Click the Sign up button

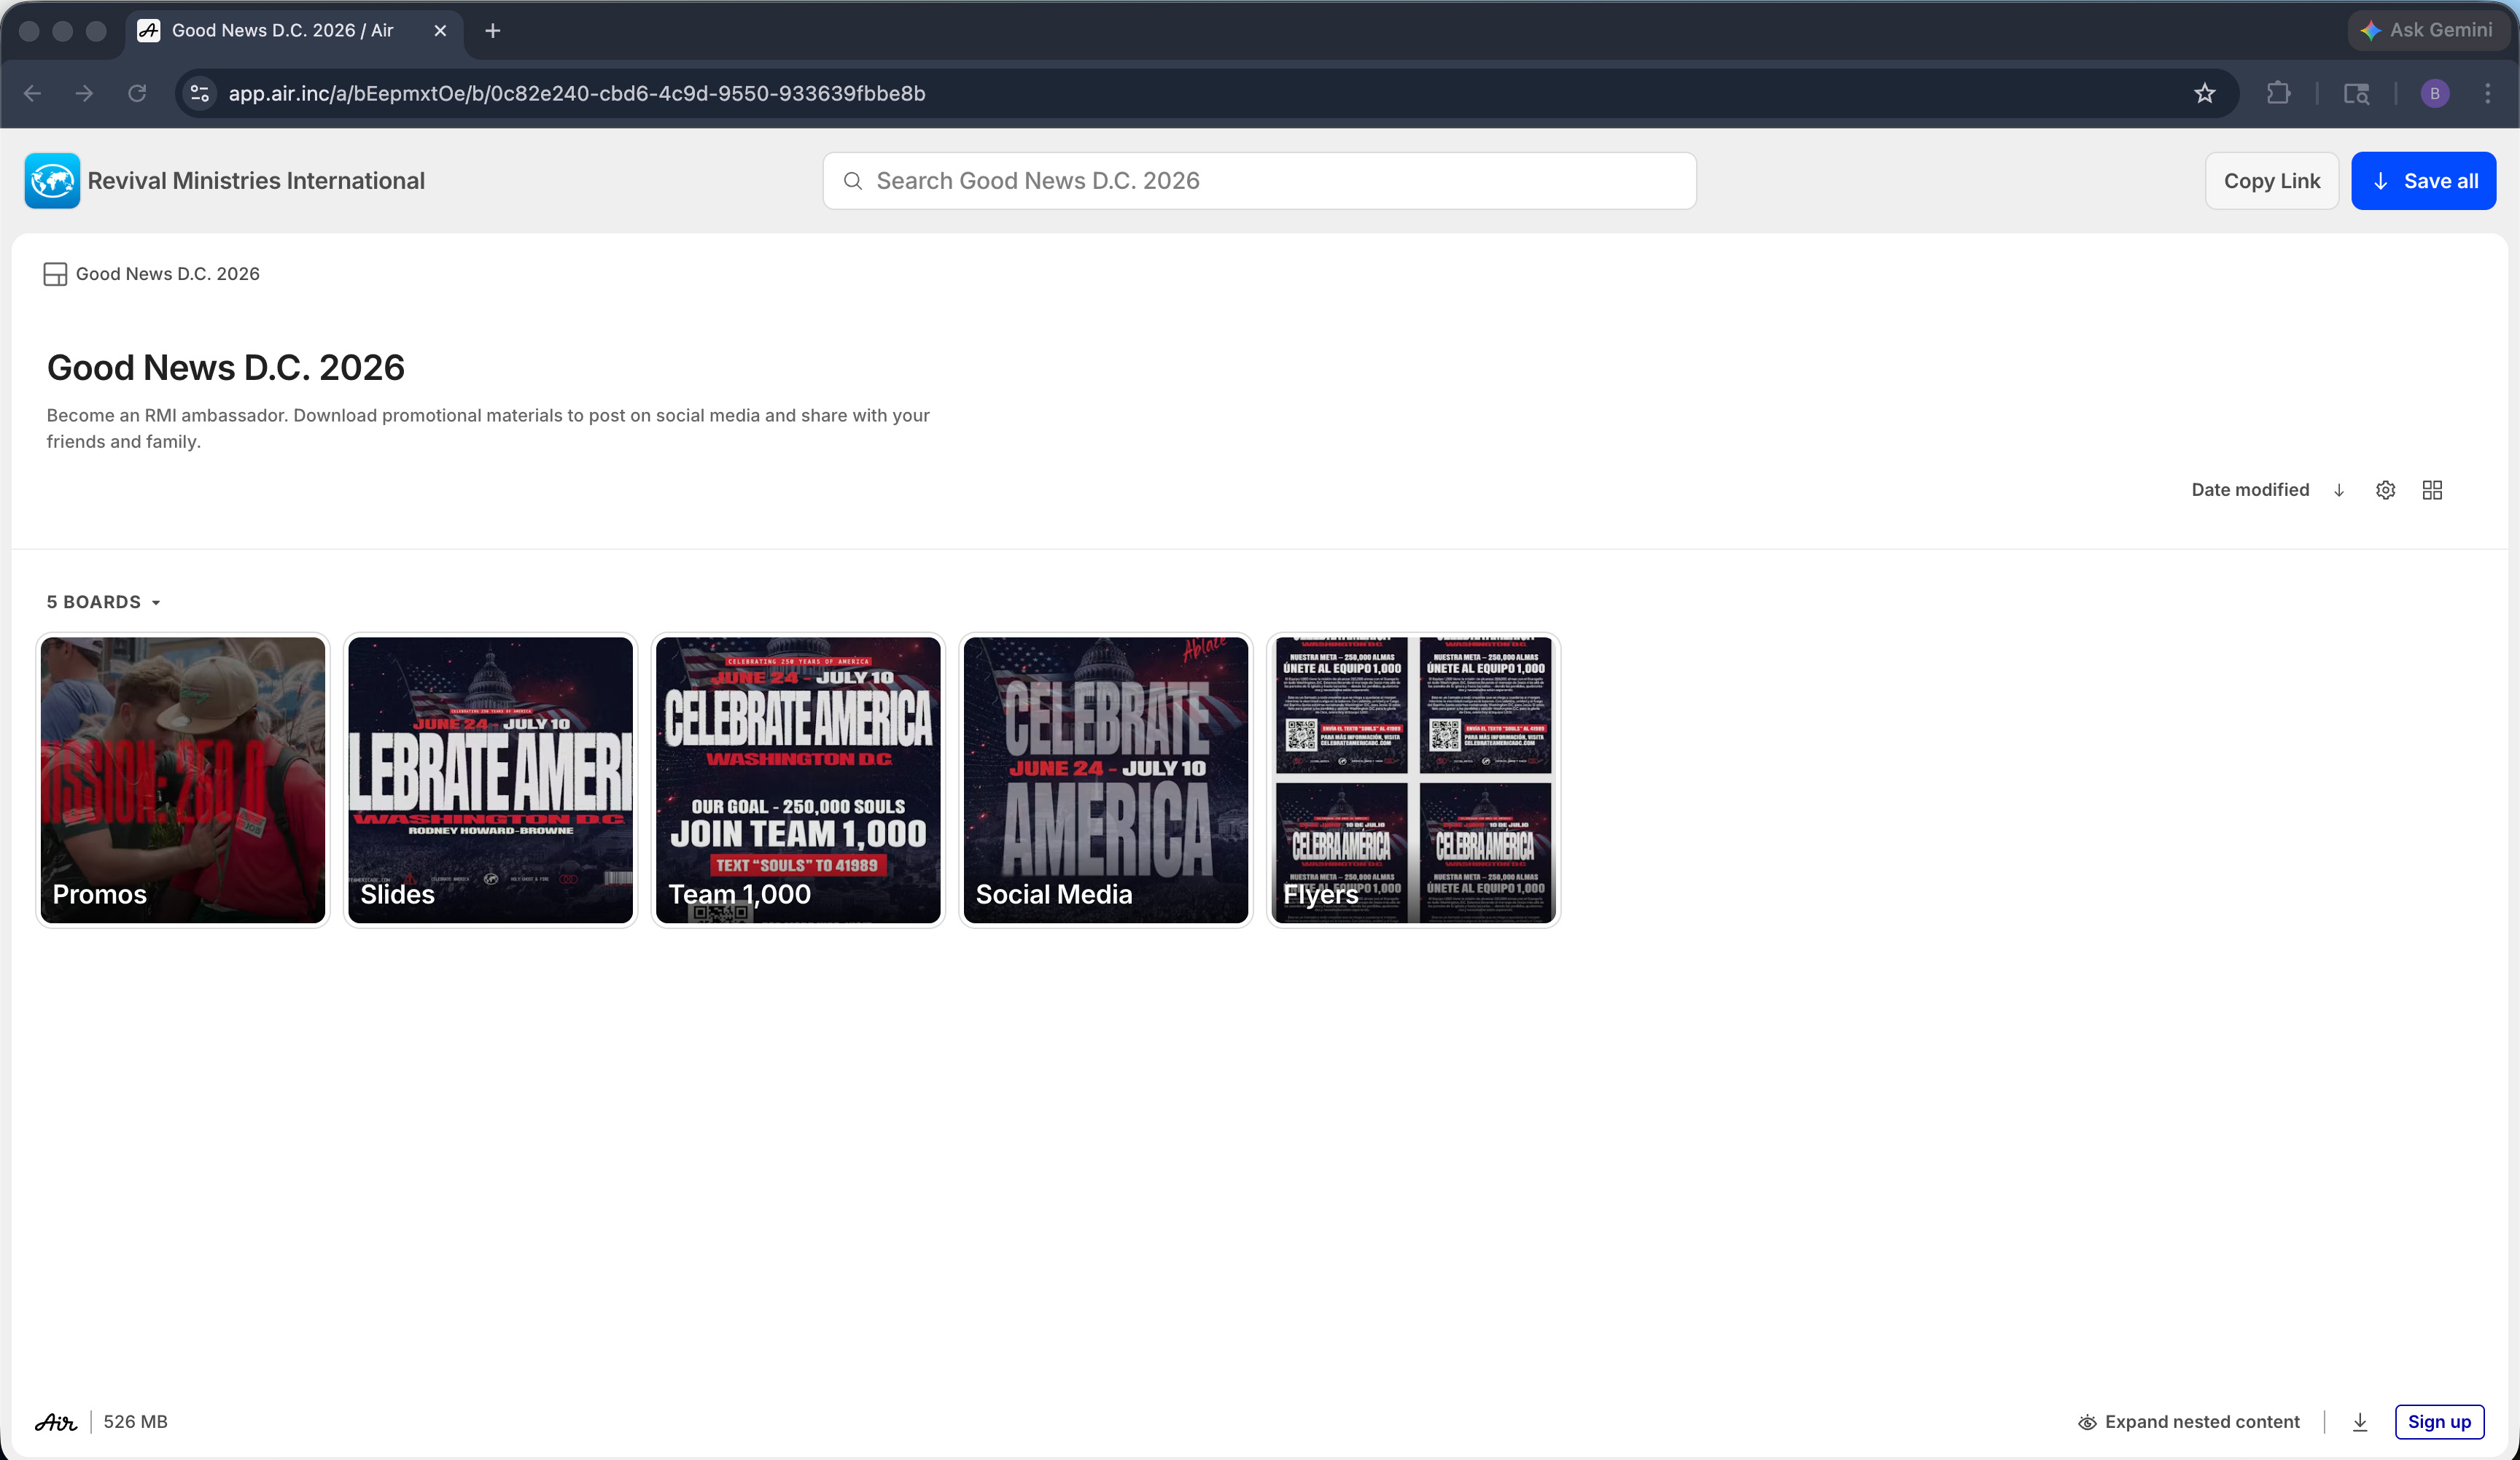[x=2438, y=1422]
